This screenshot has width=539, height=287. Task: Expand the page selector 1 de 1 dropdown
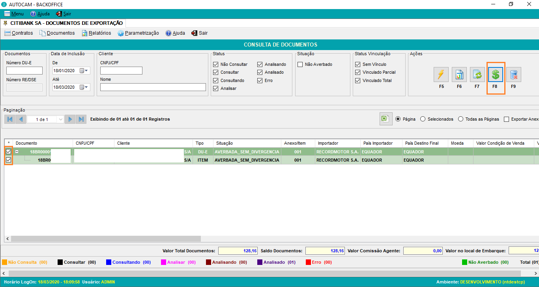point(60,119)
